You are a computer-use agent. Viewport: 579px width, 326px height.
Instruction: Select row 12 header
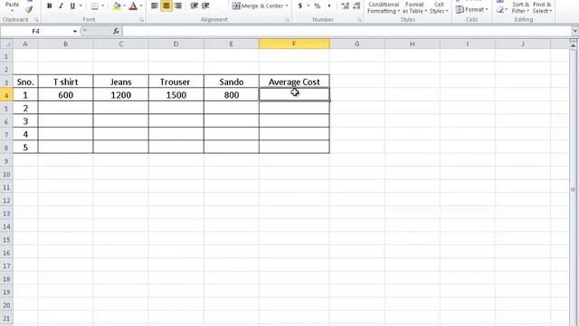coord(6,200)
